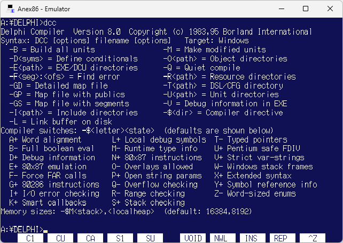The width and height of the screenshot is (343, 243).
Task: Click 'Y+ Symbol reference info' switch text
Action: coord(266,185)
